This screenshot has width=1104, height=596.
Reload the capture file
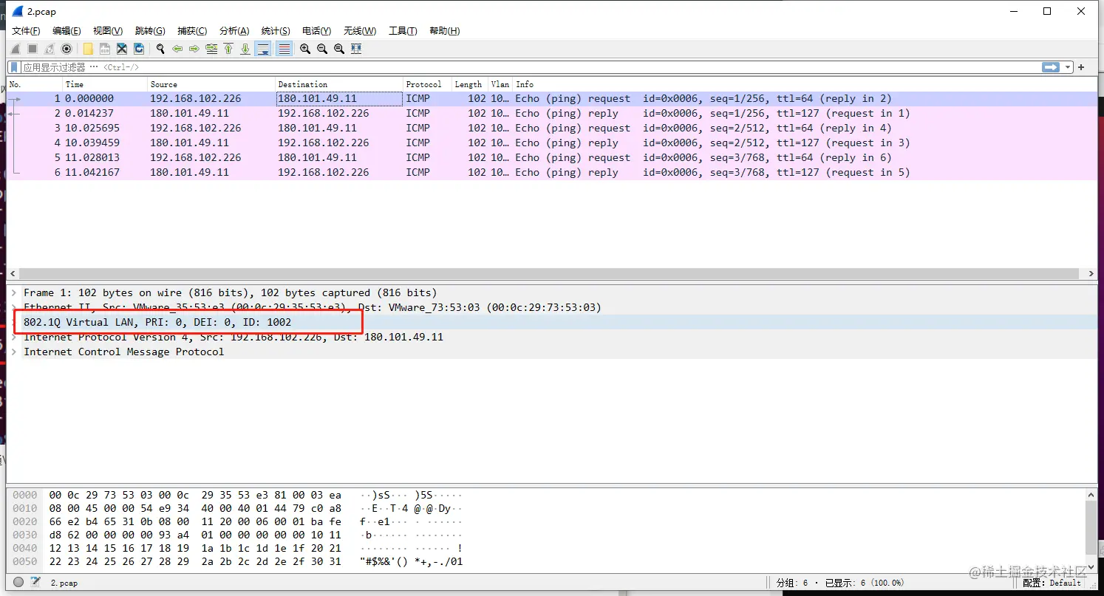pos(139,49)
